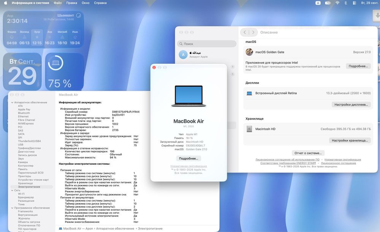Open Лицензионное соглашение об использовании ПО link
This screenshot has width=380, height=232.
(287, 159)
